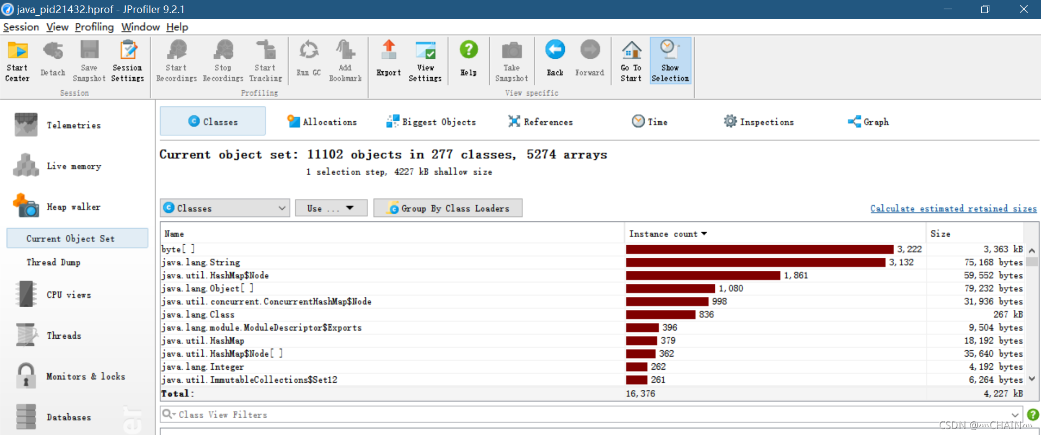Select the java.lang.Integer row
Screen dimensions: 1041x435
(593, 366)
